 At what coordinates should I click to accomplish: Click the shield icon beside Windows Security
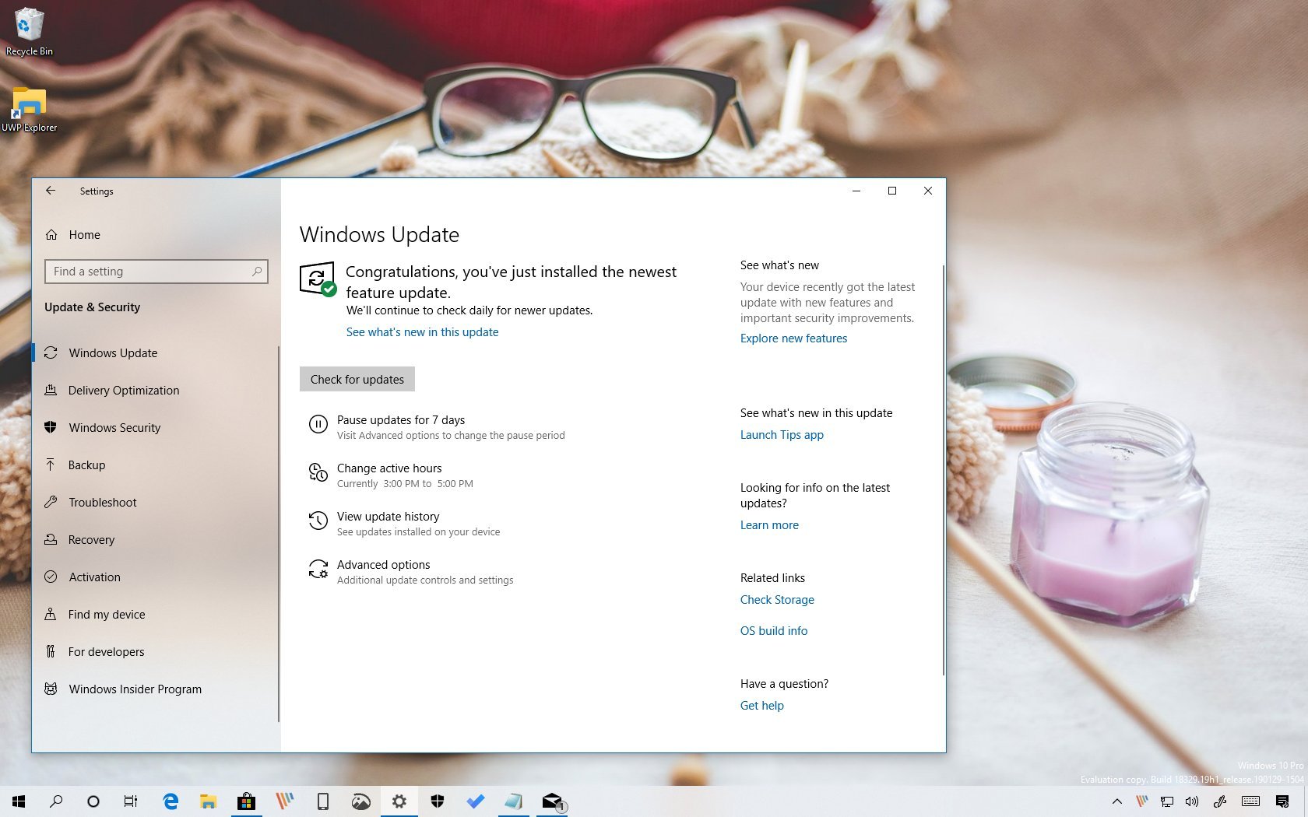(x=51, y=427)
